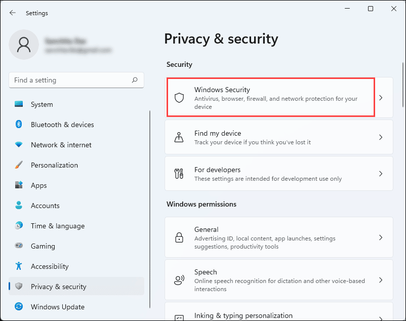The width and height of the screenshot is (406, 321).
Task: Go to Windows Update
Action: pos(76,307)
